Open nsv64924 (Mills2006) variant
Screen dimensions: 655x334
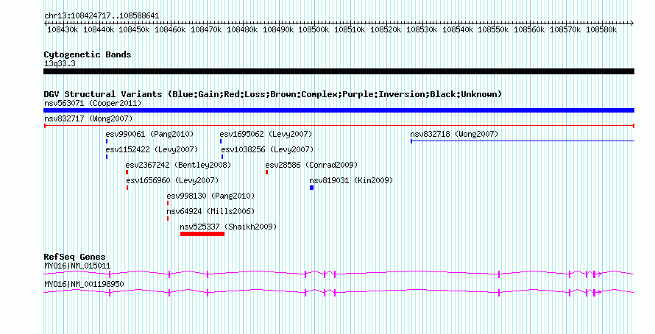point(210,211)
